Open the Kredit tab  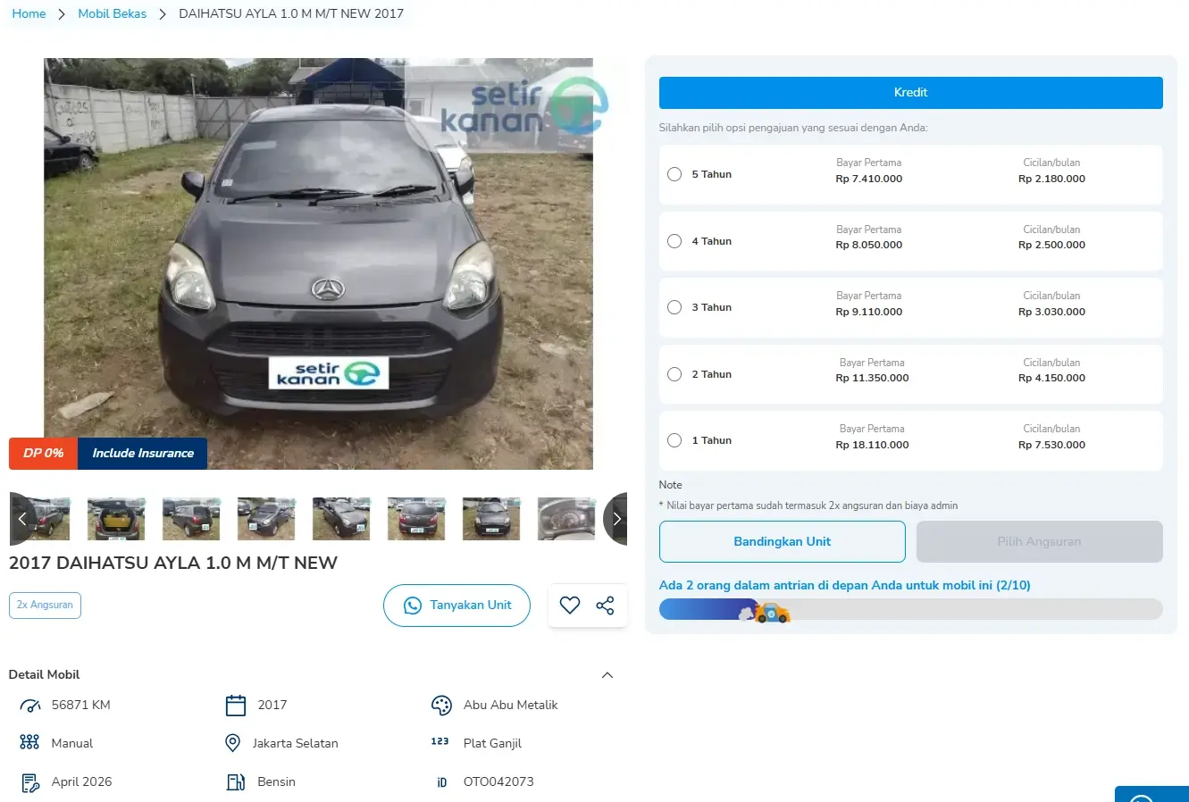[x=910, y=93]
